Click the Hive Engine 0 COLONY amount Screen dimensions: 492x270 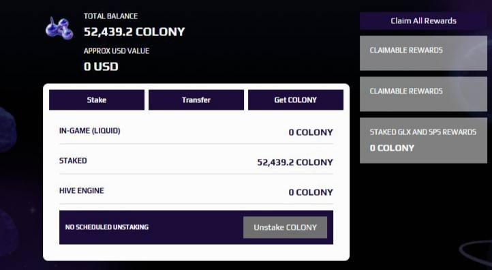coord(311,192)
